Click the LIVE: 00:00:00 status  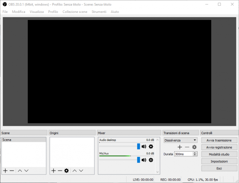pyautogui.click(x=143, y=179)
